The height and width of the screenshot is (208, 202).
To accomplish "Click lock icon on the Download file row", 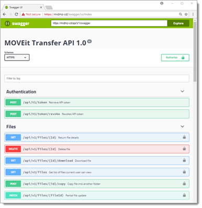I will point(184,160).
